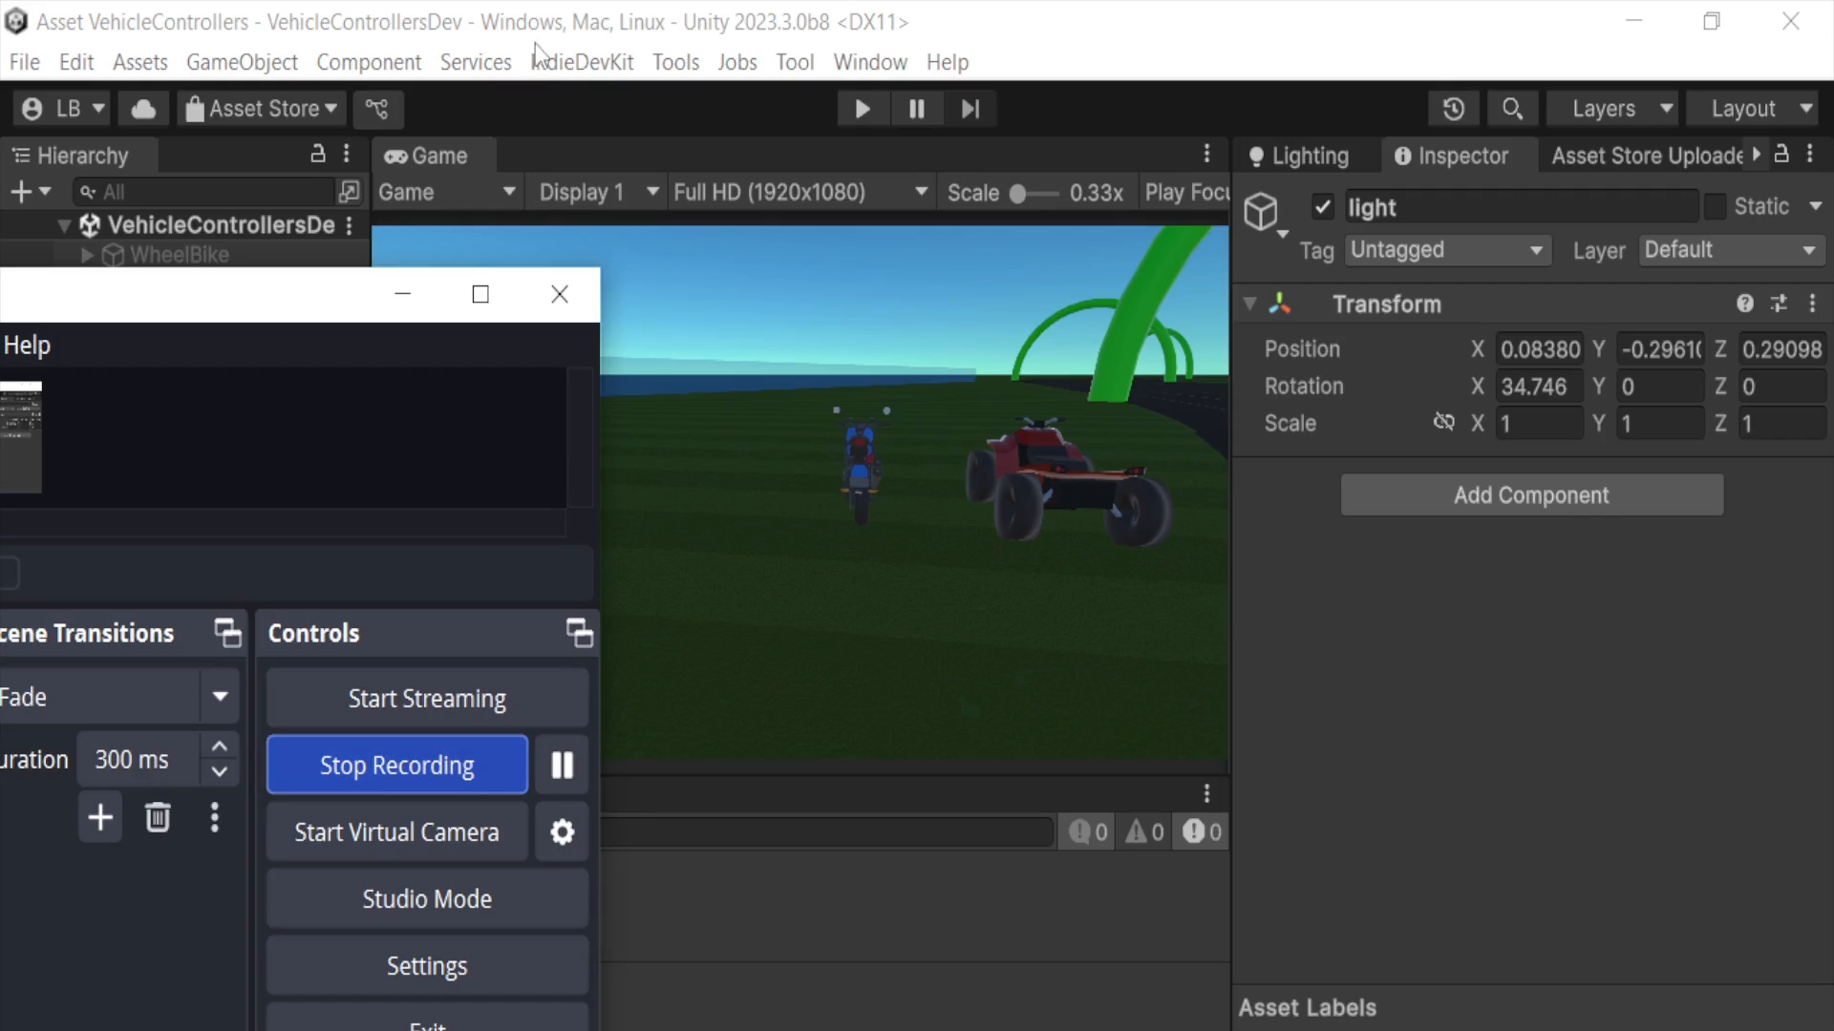This screenshot has width=1834, height=1031.
Task: Open the Layers dropdown
Action: pyautogui.click(x=1614, y=109)
